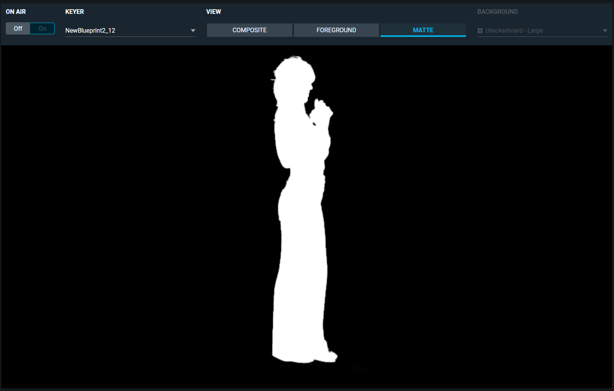Click the background dropdown arrow icon
The width and height of the screenshot is (614, 391).
coord(605,31)
